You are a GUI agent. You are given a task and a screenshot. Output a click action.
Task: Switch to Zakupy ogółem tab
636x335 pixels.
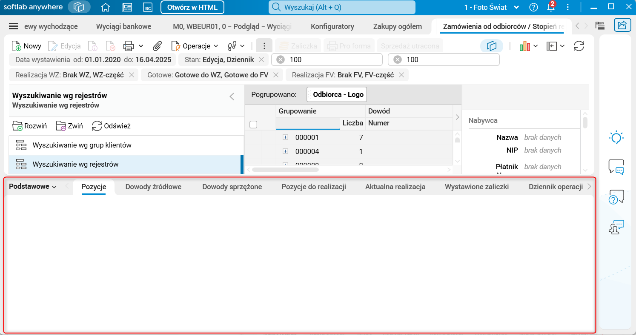398,26
